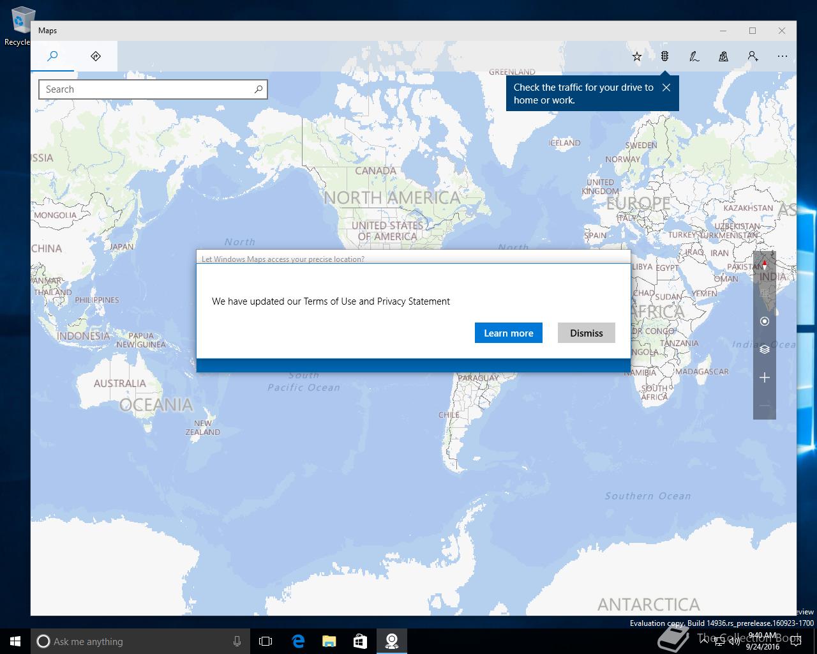Open Favorites with the star icon
The width and height of the screenshot is (817, 654).
point(636,56)
